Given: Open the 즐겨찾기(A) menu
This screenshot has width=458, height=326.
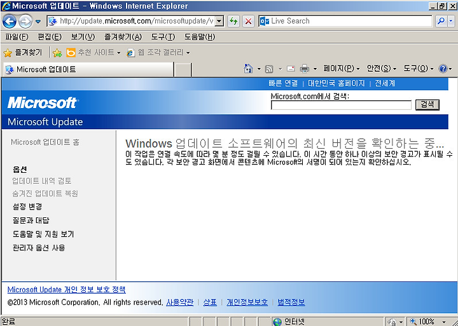Looking at the screenshot, I should [123, 37].
